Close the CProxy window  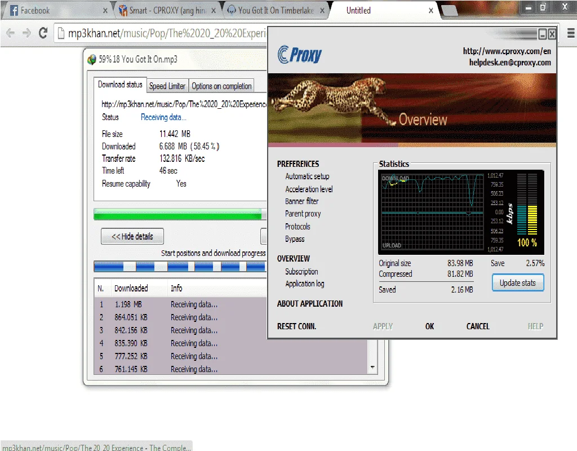[x=552, y=34]
